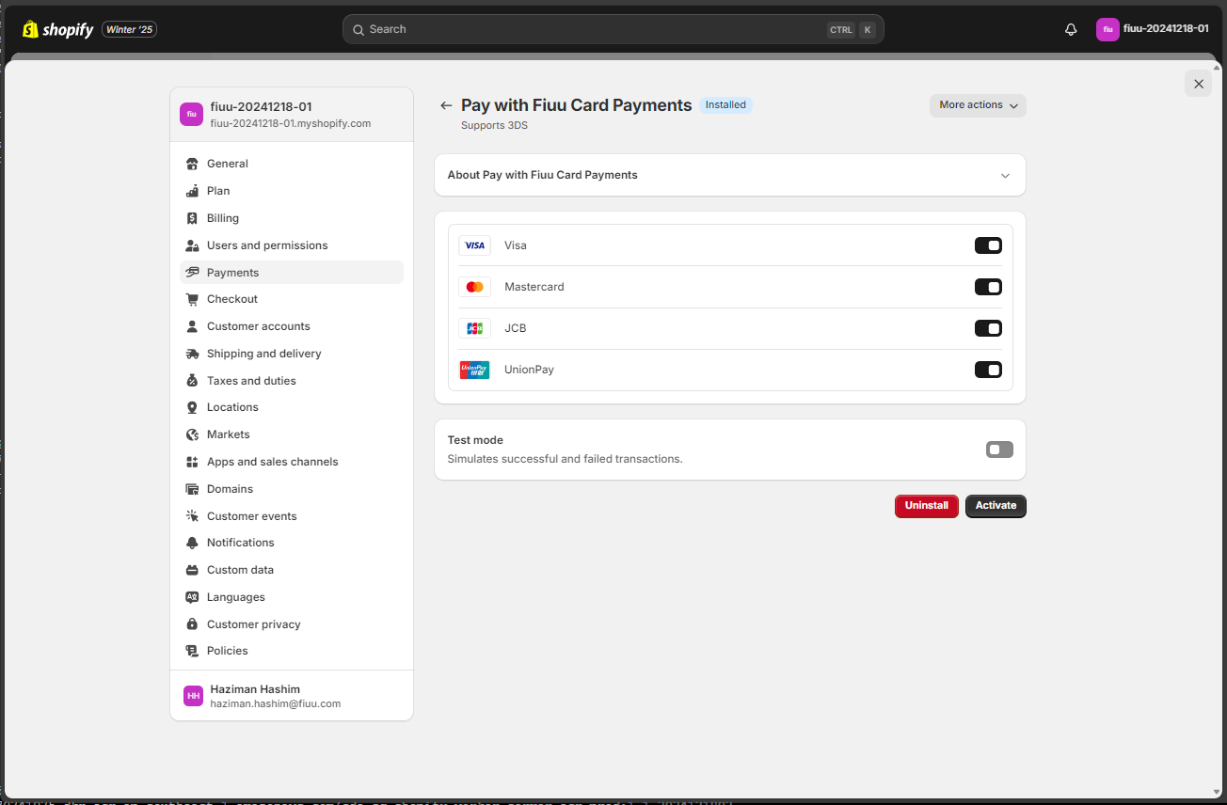This screenshot has height=805, width=1227.
Task: Click the Custom data icon
Action: (x=193, y=570)
